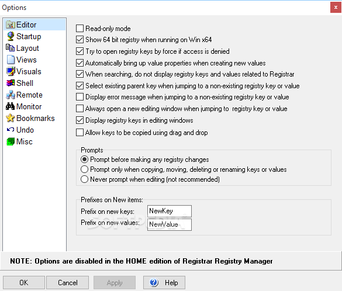Click the Undo arrow icon
342x291 pixels.
(11, 130)
